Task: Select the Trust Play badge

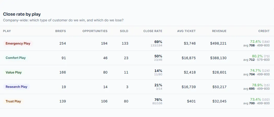Action: coord(13,101)
